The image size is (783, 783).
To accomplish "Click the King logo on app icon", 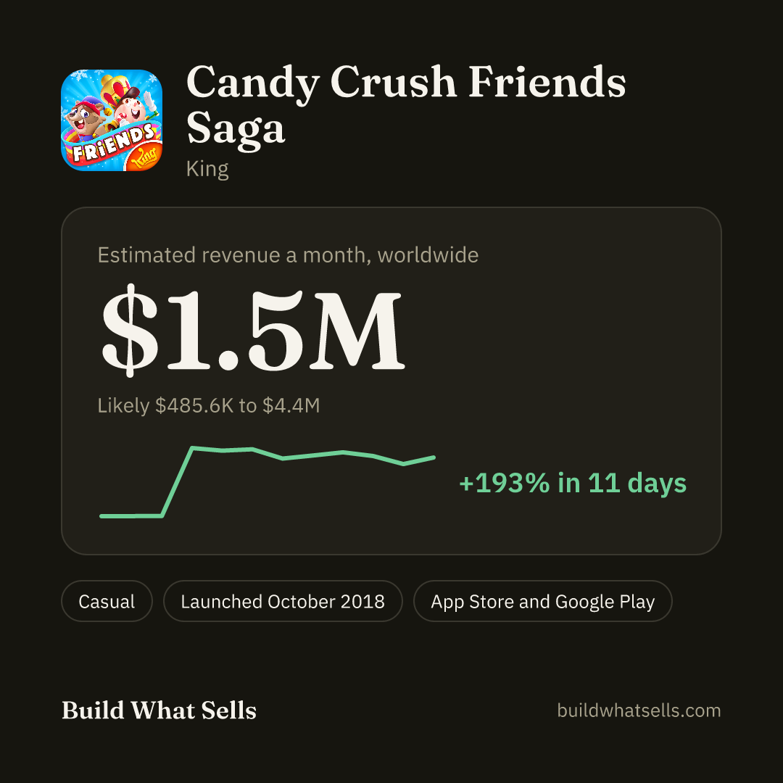I will click(145, 157).
